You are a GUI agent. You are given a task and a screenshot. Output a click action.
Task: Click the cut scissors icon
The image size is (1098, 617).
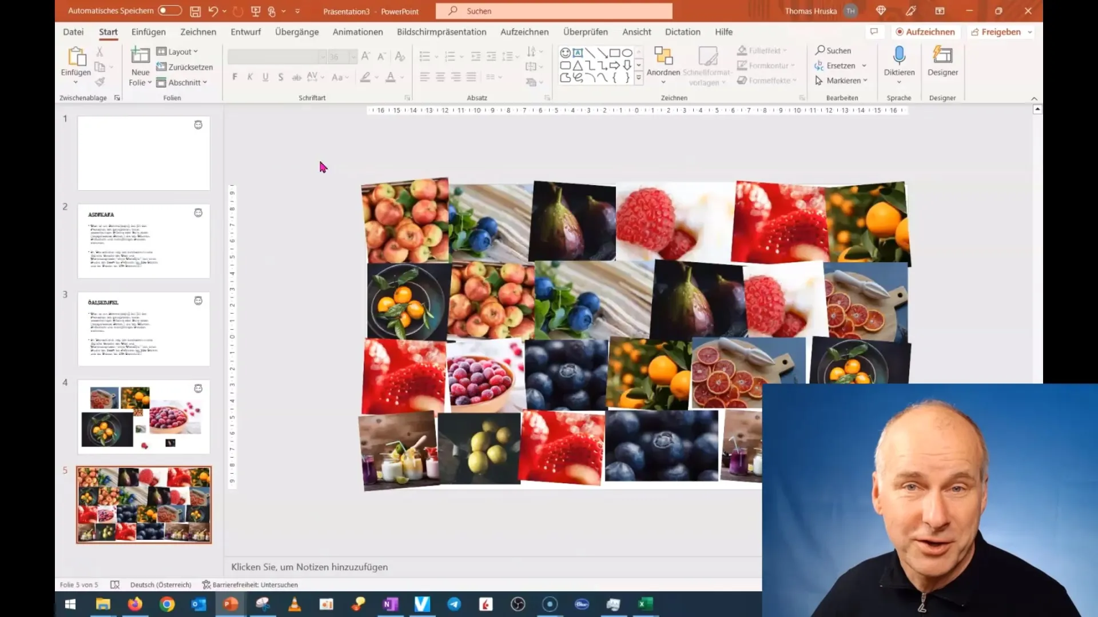(x=100, y=51)
